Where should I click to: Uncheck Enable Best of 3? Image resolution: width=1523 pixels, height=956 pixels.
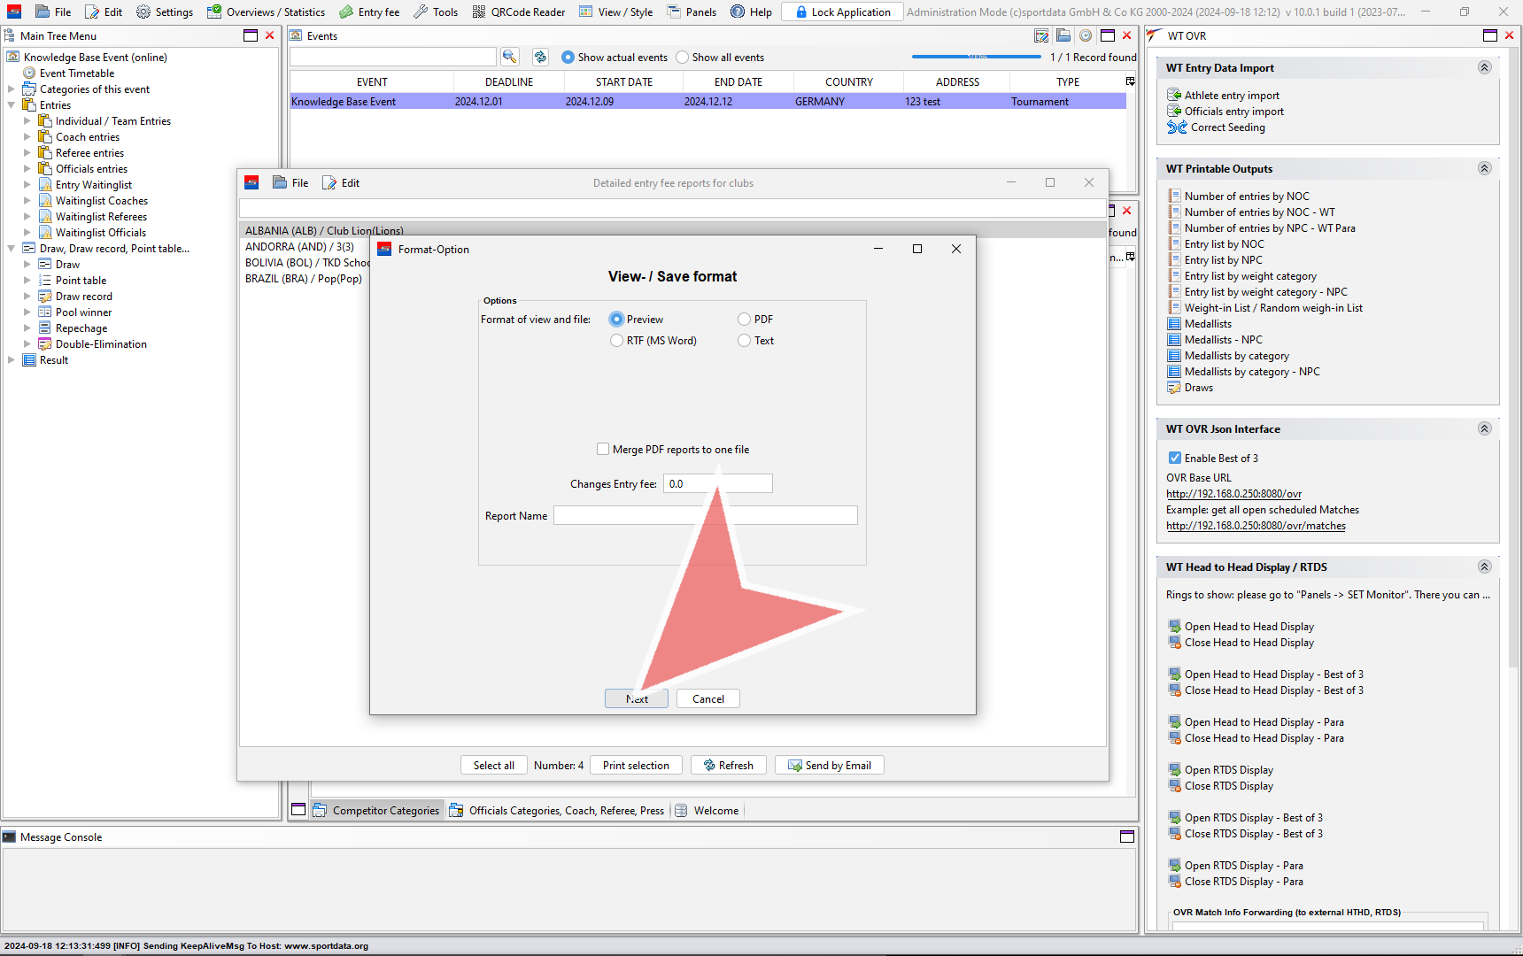[x=1174, y=459]
